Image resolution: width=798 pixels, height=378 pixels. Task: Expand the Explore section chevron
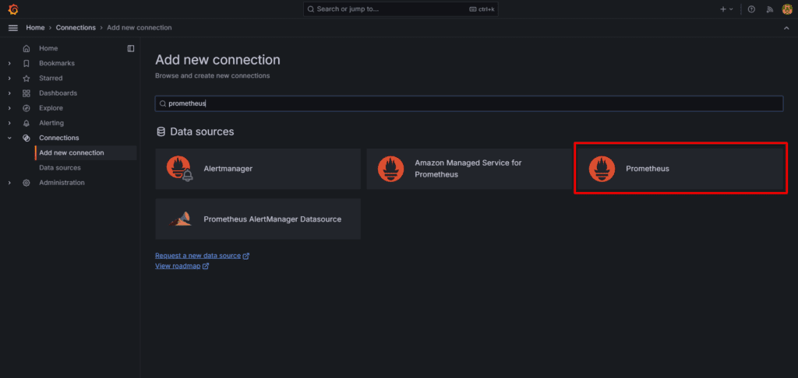point(9,108)
